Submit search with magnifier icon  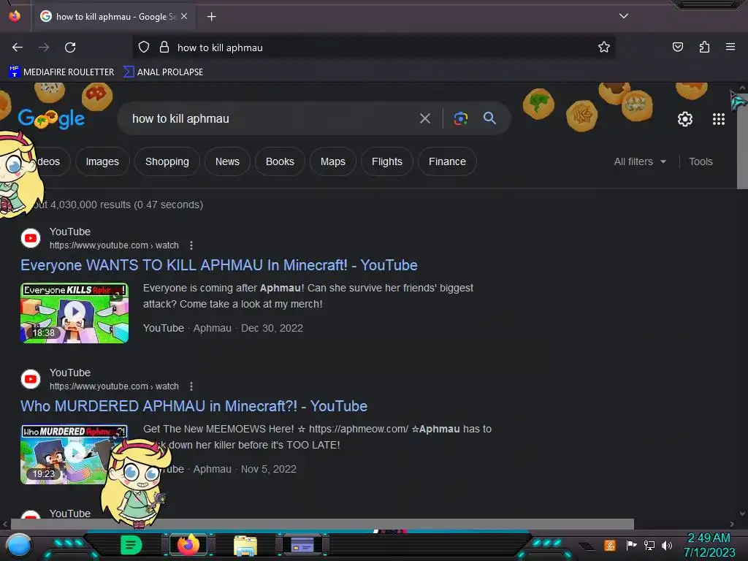click(x=489, y=118)
